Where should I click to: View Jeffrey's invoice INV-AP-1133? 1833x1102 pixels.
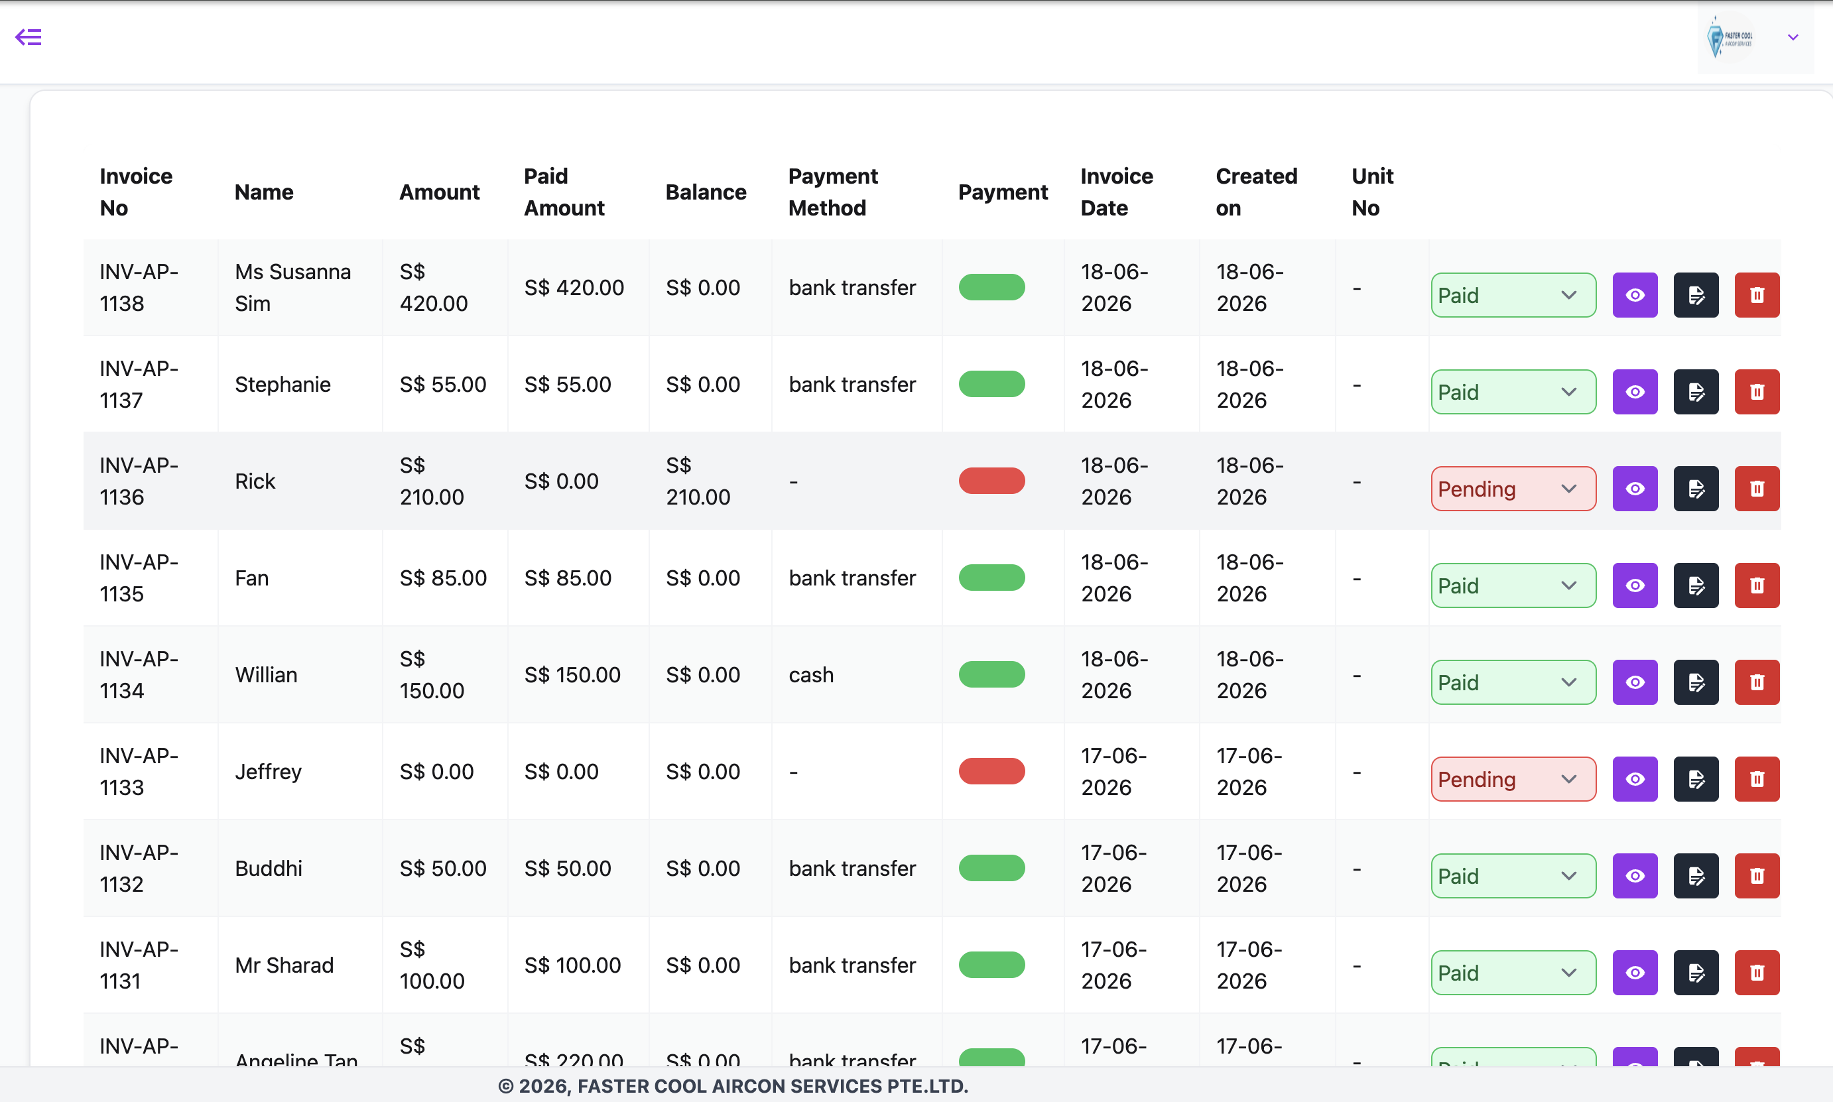pos(1635,779)
